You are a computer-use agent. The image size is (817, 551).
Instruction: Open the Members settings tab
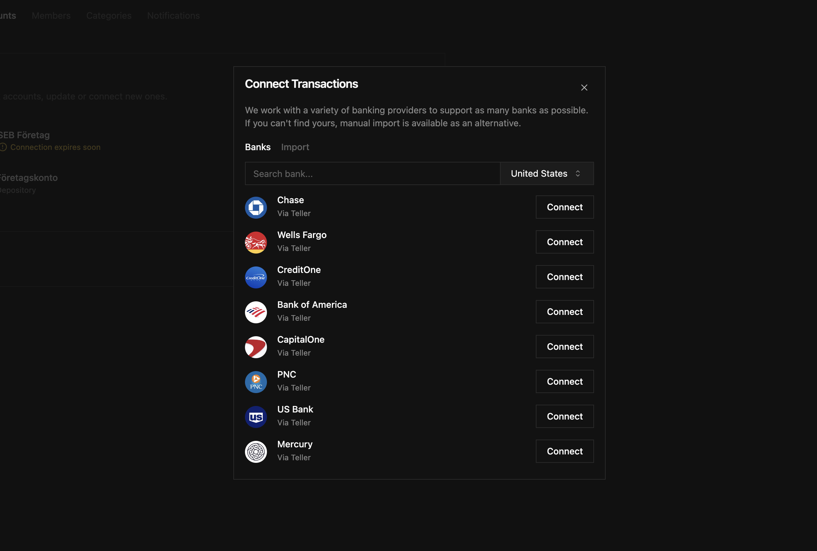tap(51, 16)
